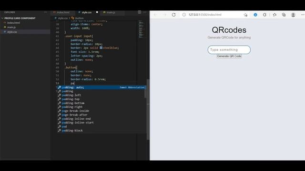Select style.css in the Explorer tree

pyautogui.click(x=12, y=32)
